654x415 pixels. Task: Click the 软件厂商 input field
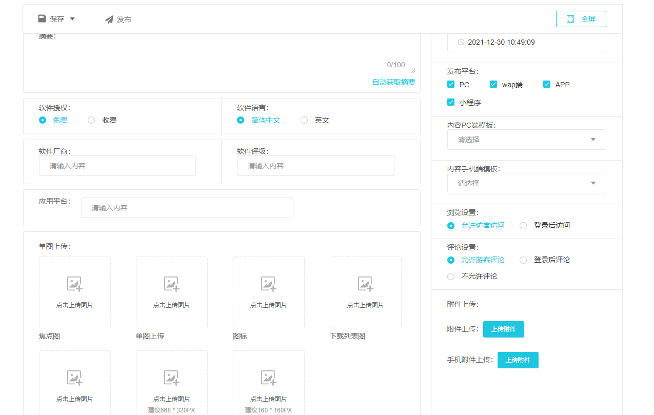pyautogui.click(x=117, y=166)
